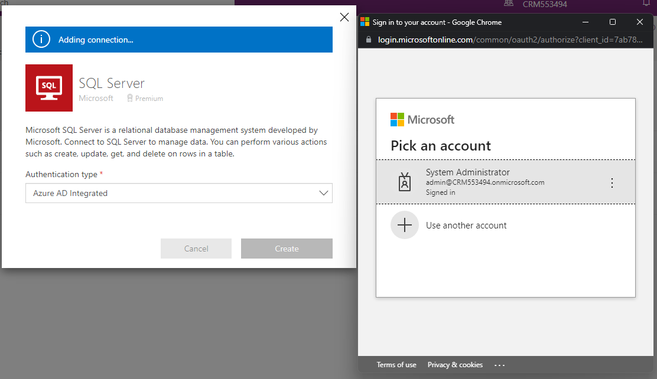This screenshot has width=657, height=379.
Task: Open the Terms of use link
Action: (396, 365)
